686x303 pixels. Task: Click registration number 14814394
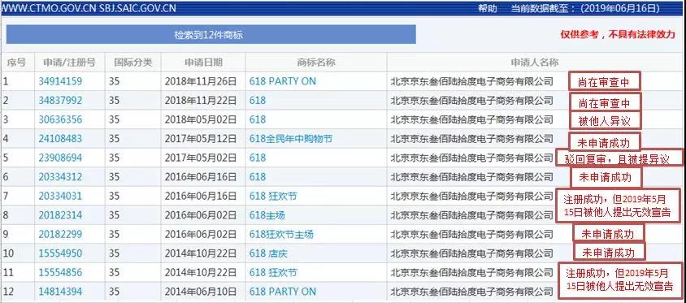[x=60, y=292]
